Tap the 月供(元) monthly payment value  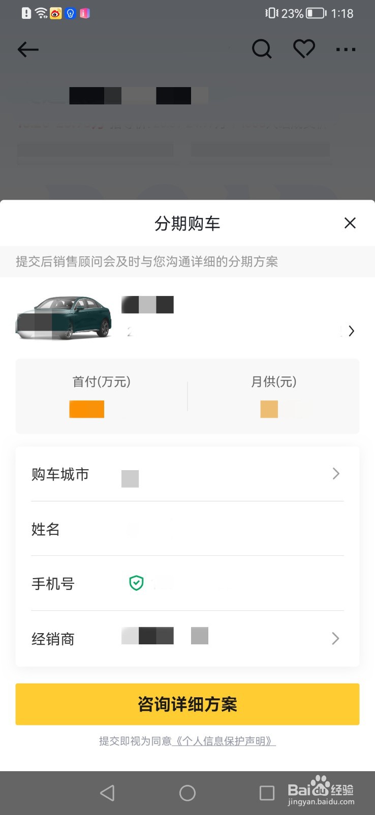click(x=274, y=409)
